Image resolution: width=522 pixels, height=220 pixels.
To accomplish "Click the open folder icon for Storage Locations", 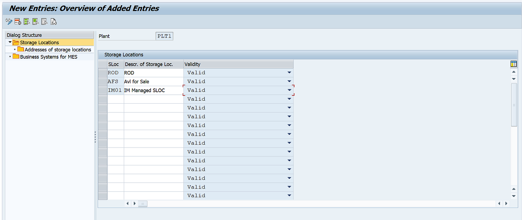I will (x=16, y=42).
